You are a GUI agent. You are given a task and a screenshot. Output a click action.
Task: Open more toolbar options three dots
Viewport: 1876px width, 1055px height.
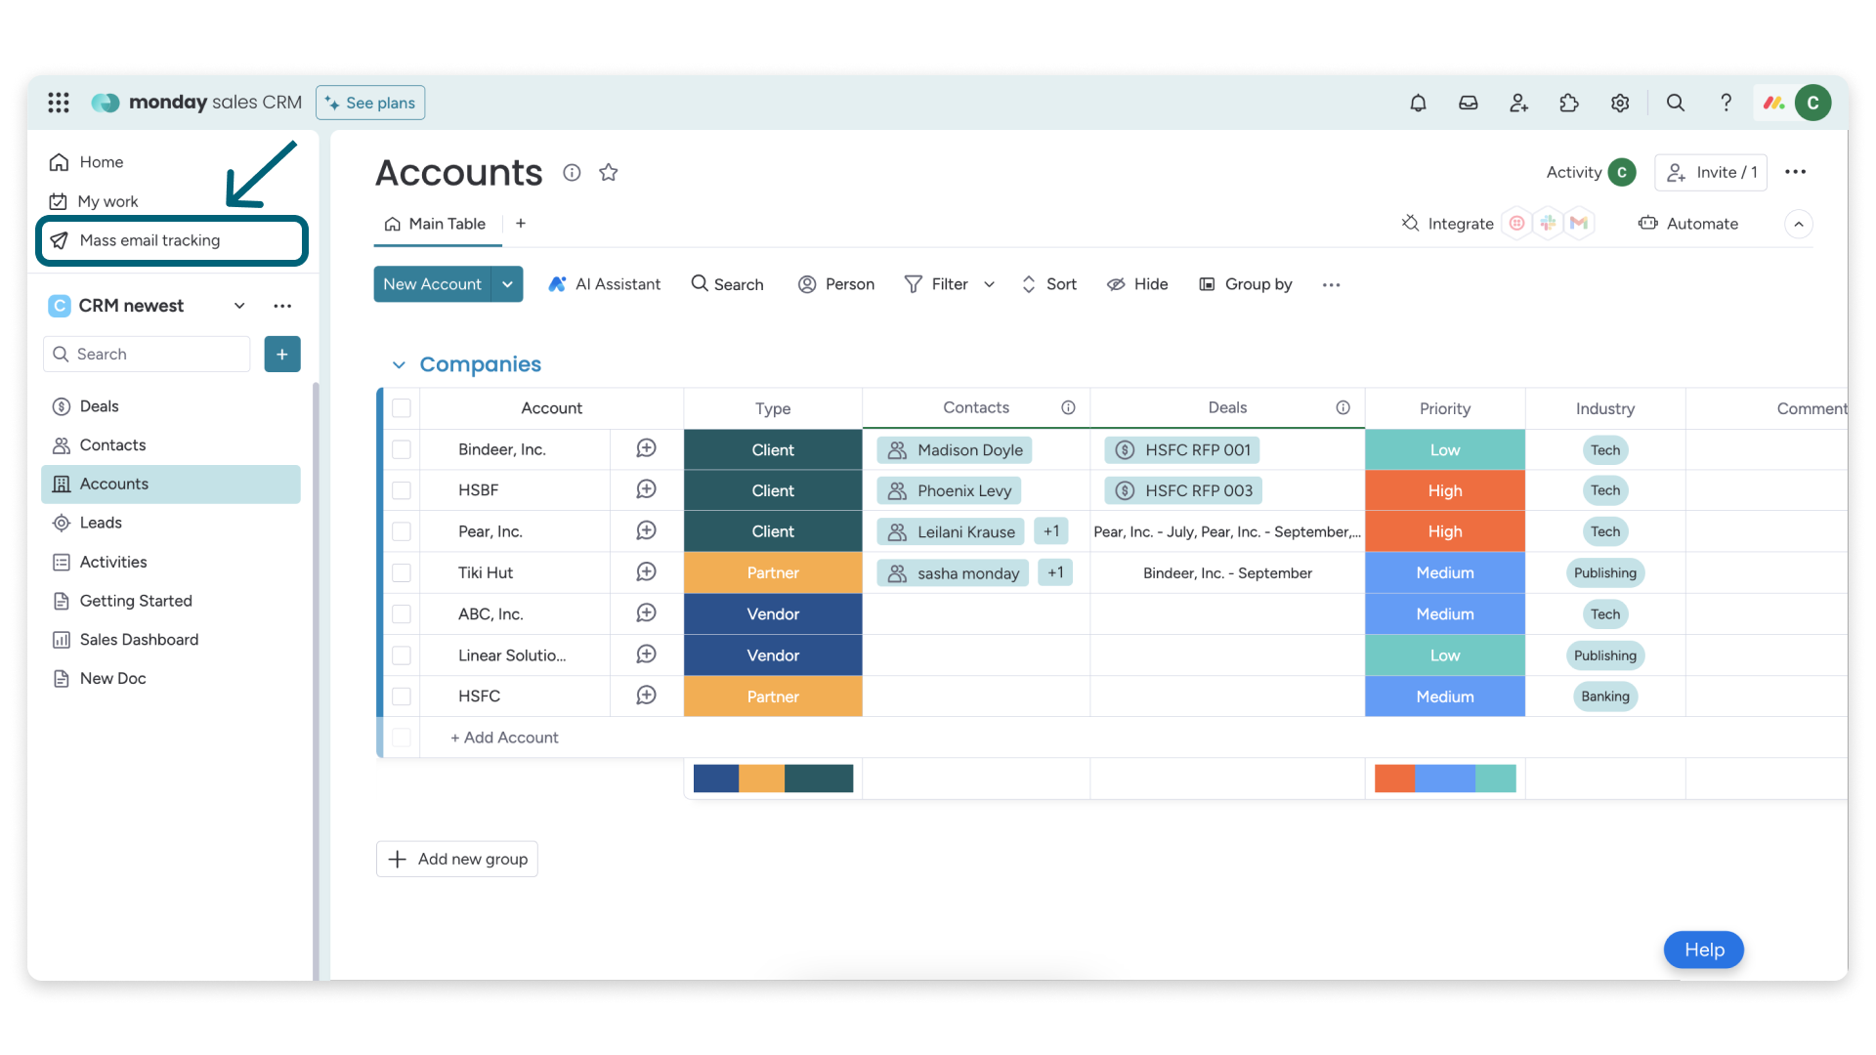[1331, 284]
